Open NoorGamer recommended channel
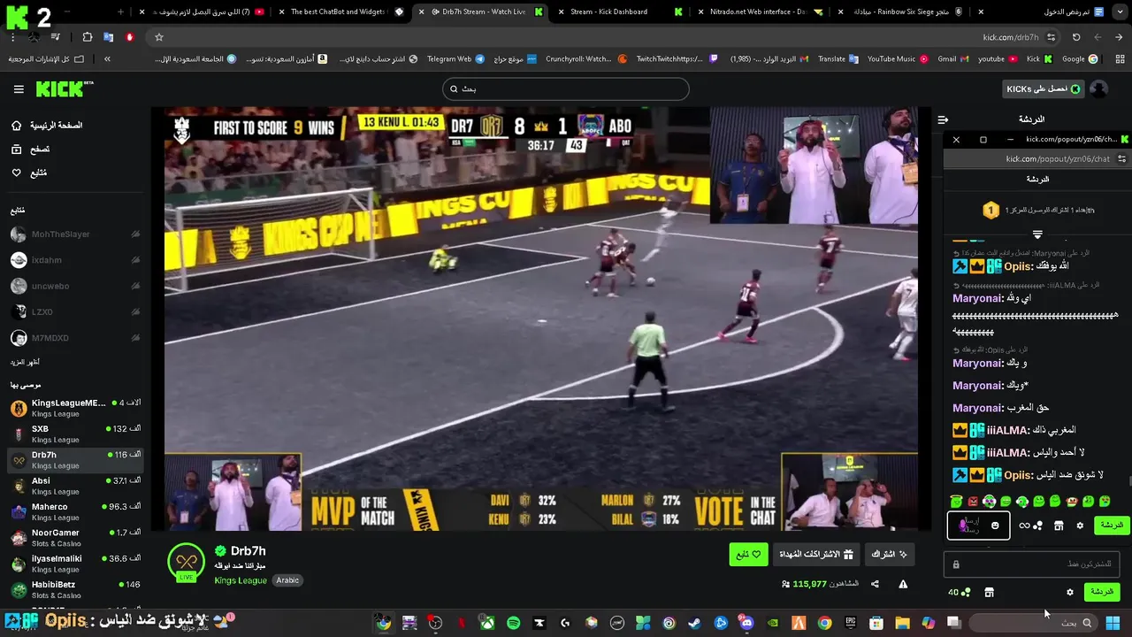This screenshot has height=637, width=1132. (x=75, y=537)
